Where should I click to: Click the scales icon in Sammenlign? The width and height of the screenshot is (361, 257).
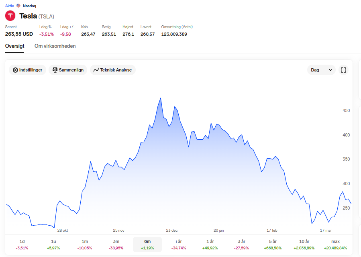coord(55,70)
